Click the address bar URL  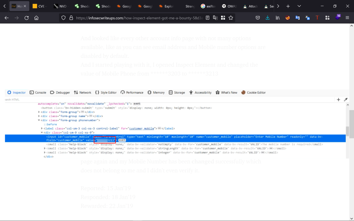tap(139, 18)
